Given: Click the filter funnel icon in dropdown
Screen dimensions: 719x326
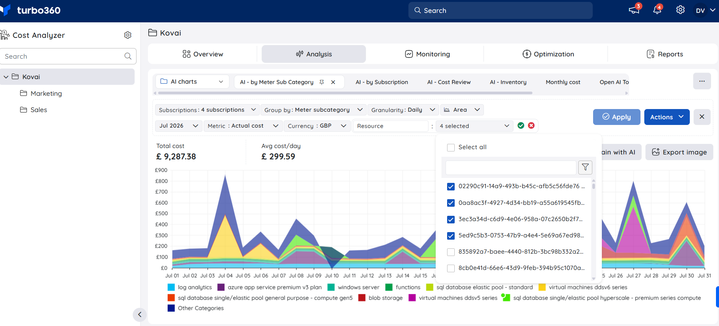Looking at the screenshot, I should point(585,167).
